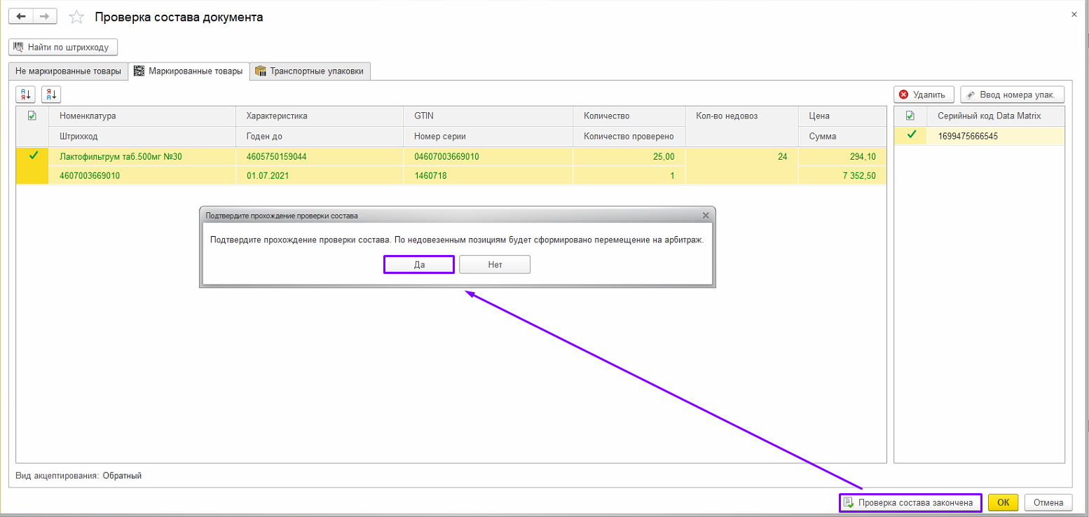The image size is (1089, 517).
Task: Open the Транспортные упаковки tab
Action: pos(310,71)
